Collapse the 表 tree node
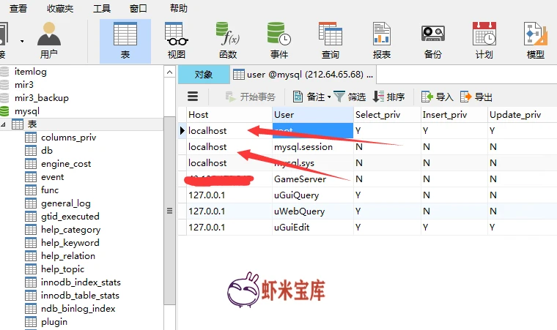Viewport: 557px width, 330px height. click(3, 124)
